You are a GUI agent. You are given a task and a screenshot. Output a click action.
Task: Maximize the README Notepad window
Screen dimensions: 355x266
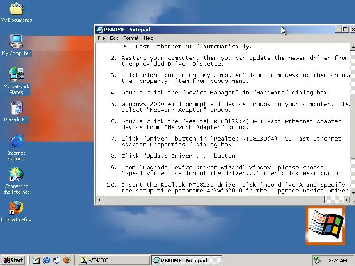click(x=346, y=30)
